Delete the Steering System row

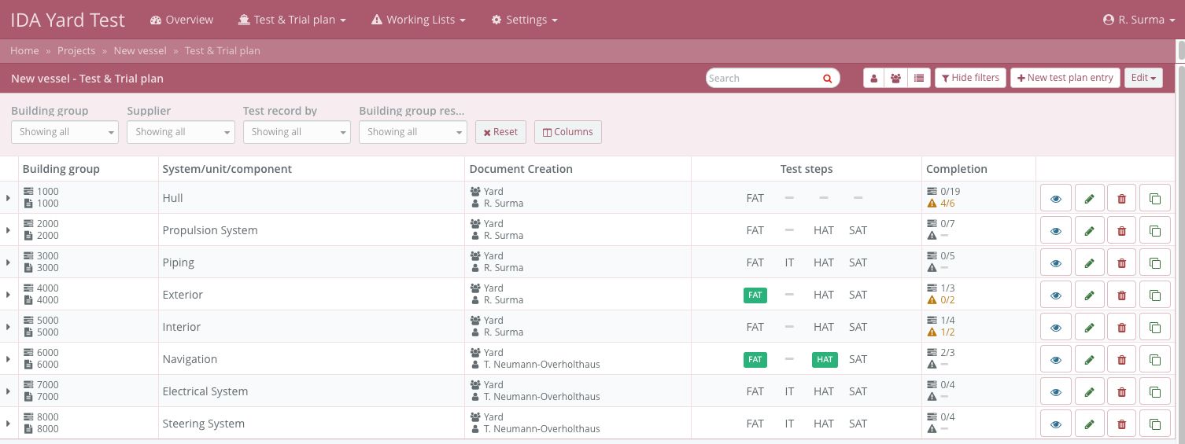pyautogui.click(x=1122, y=424)
